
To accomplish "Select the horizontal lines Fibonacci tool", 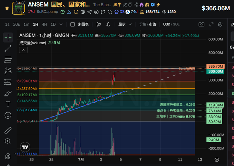I will [x=8, y=60].
